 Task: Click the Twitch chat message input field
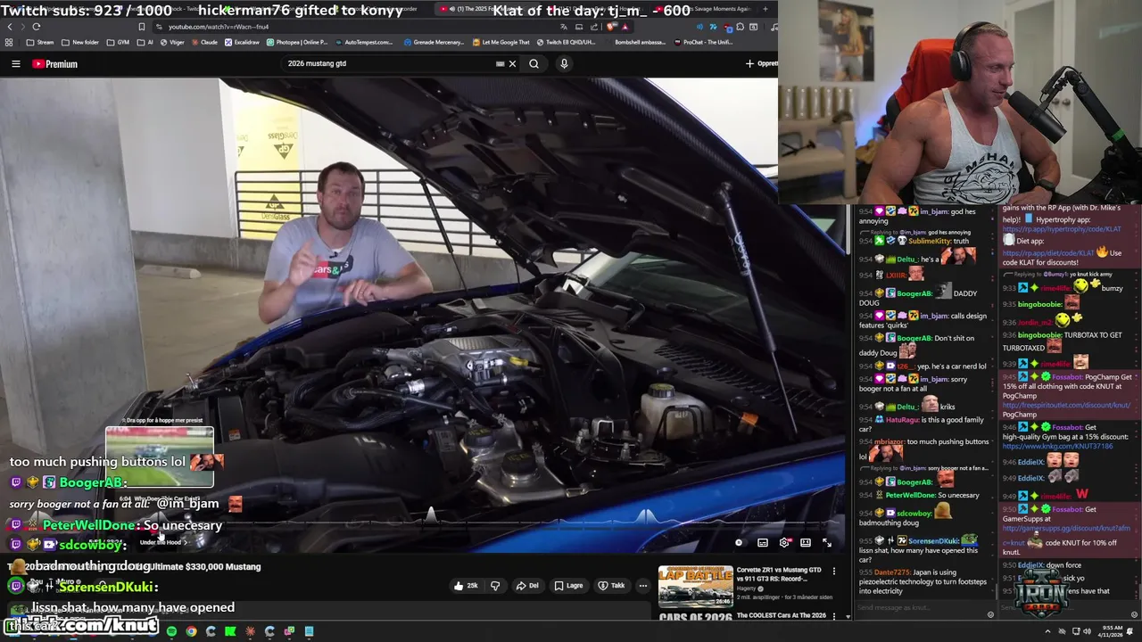click(923, 608)
